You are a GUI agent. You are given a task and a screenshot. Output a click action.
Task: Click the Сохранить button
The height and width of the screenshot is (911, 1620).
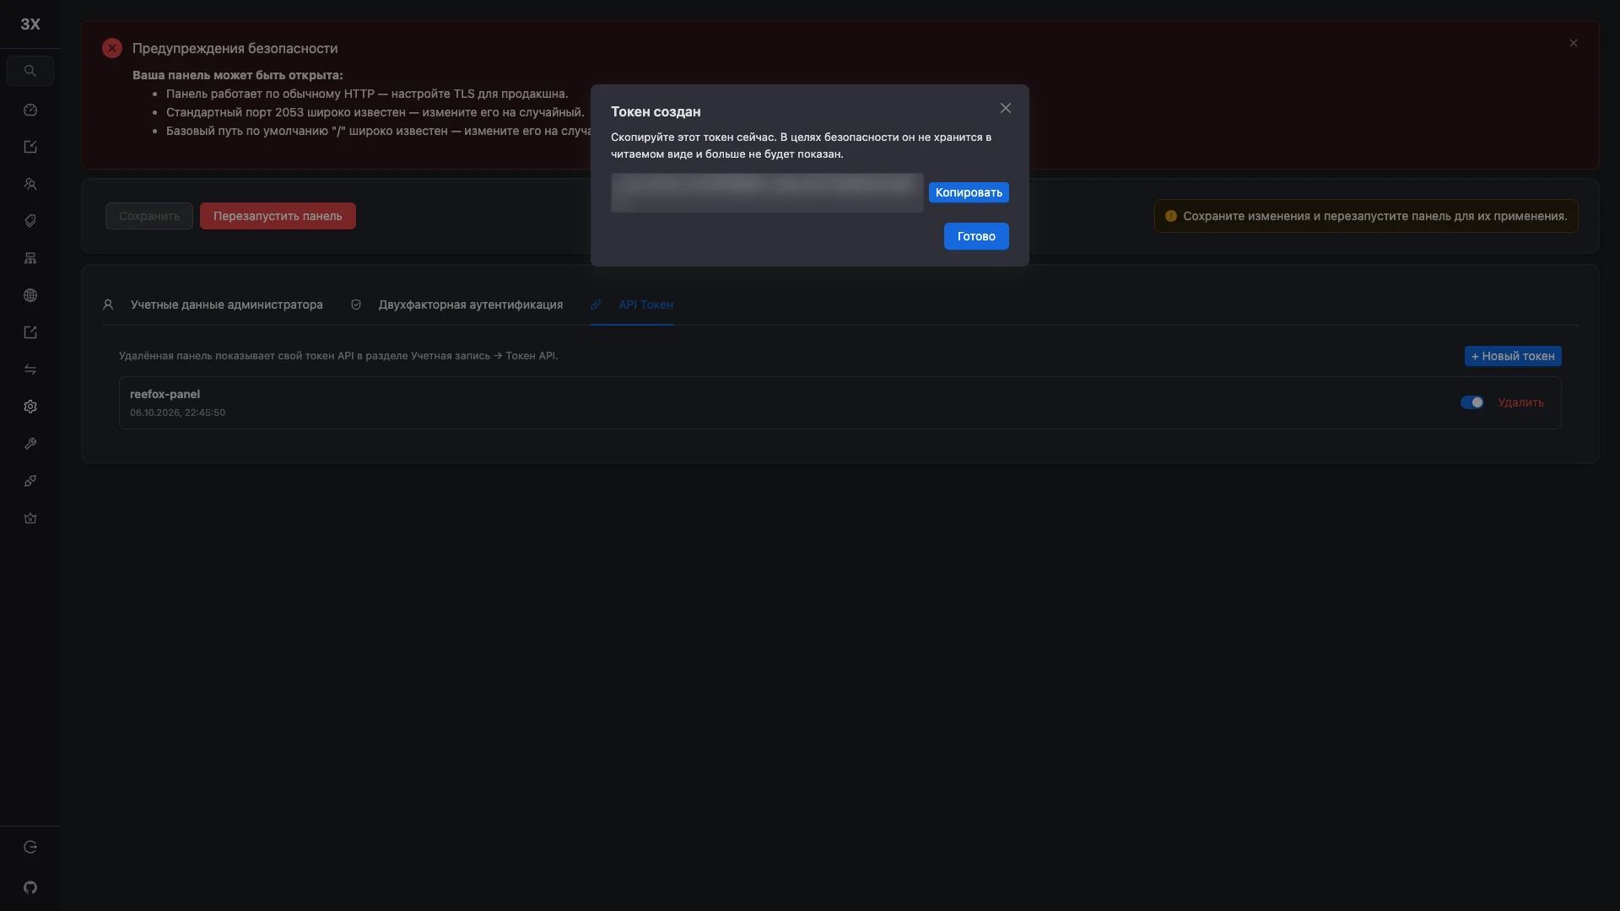coord(149,216)
